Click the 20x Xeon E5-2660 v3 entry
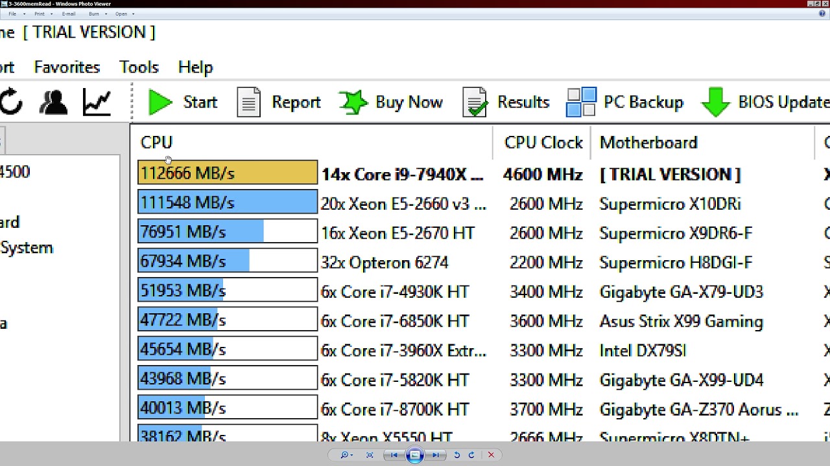 [403, 204]
